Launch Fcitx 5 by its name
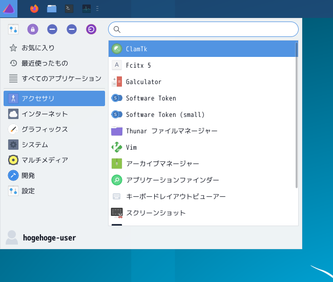 point(138,65)
